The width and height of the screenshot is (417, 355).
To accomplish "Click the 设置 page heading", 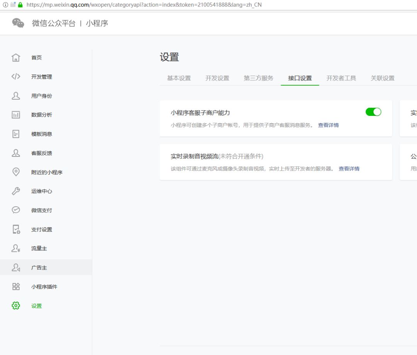I will (170, 57).
